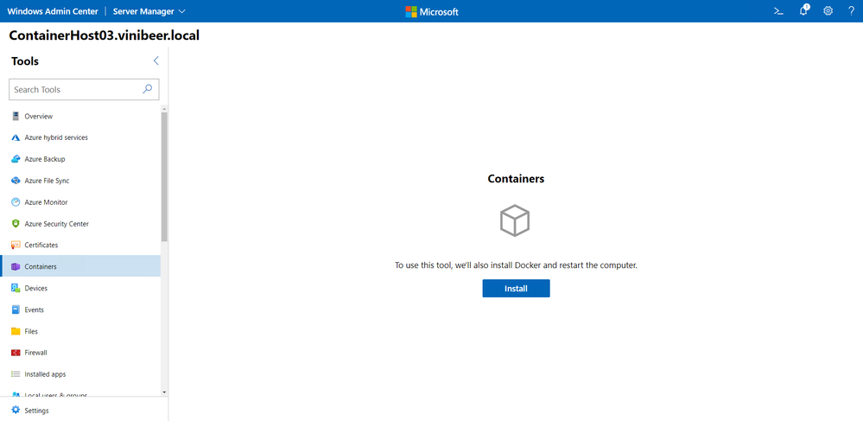Click the Azure Backup cloud icon
The height and width of the screenshot is (421, 863).
click(16, 159)
